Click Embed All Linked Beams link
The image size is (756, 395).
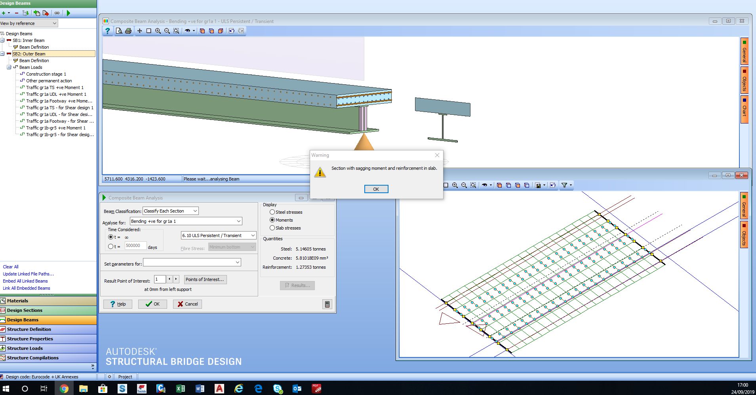25,281
